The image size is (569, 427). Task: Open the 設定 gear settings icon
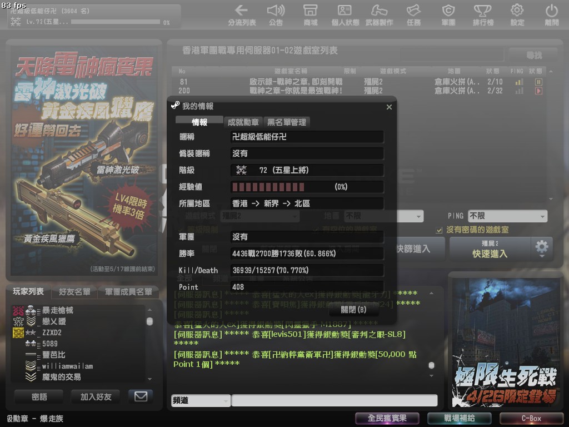[517, 11]
